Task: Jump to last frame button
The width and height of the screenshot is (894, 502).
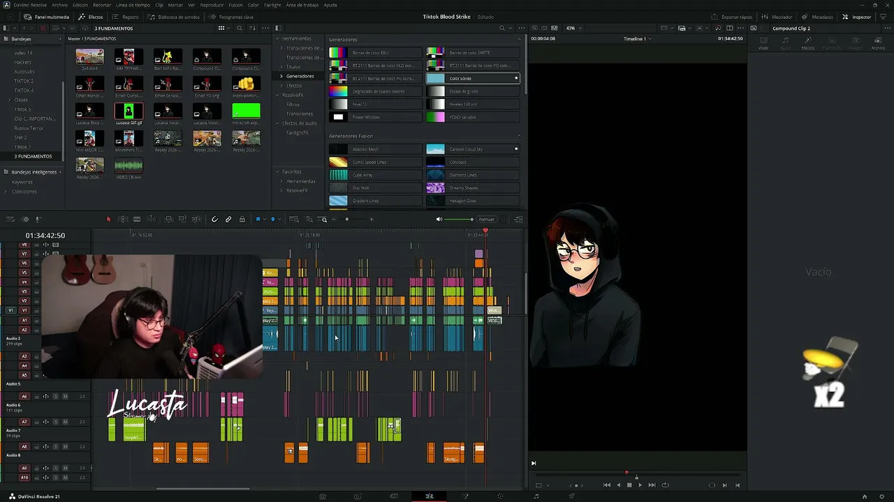Action: [652, 485]
